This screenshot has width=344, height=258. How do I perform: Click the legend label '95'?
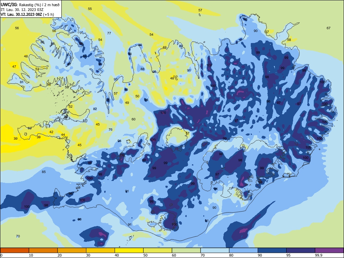[x=289, y=255]
